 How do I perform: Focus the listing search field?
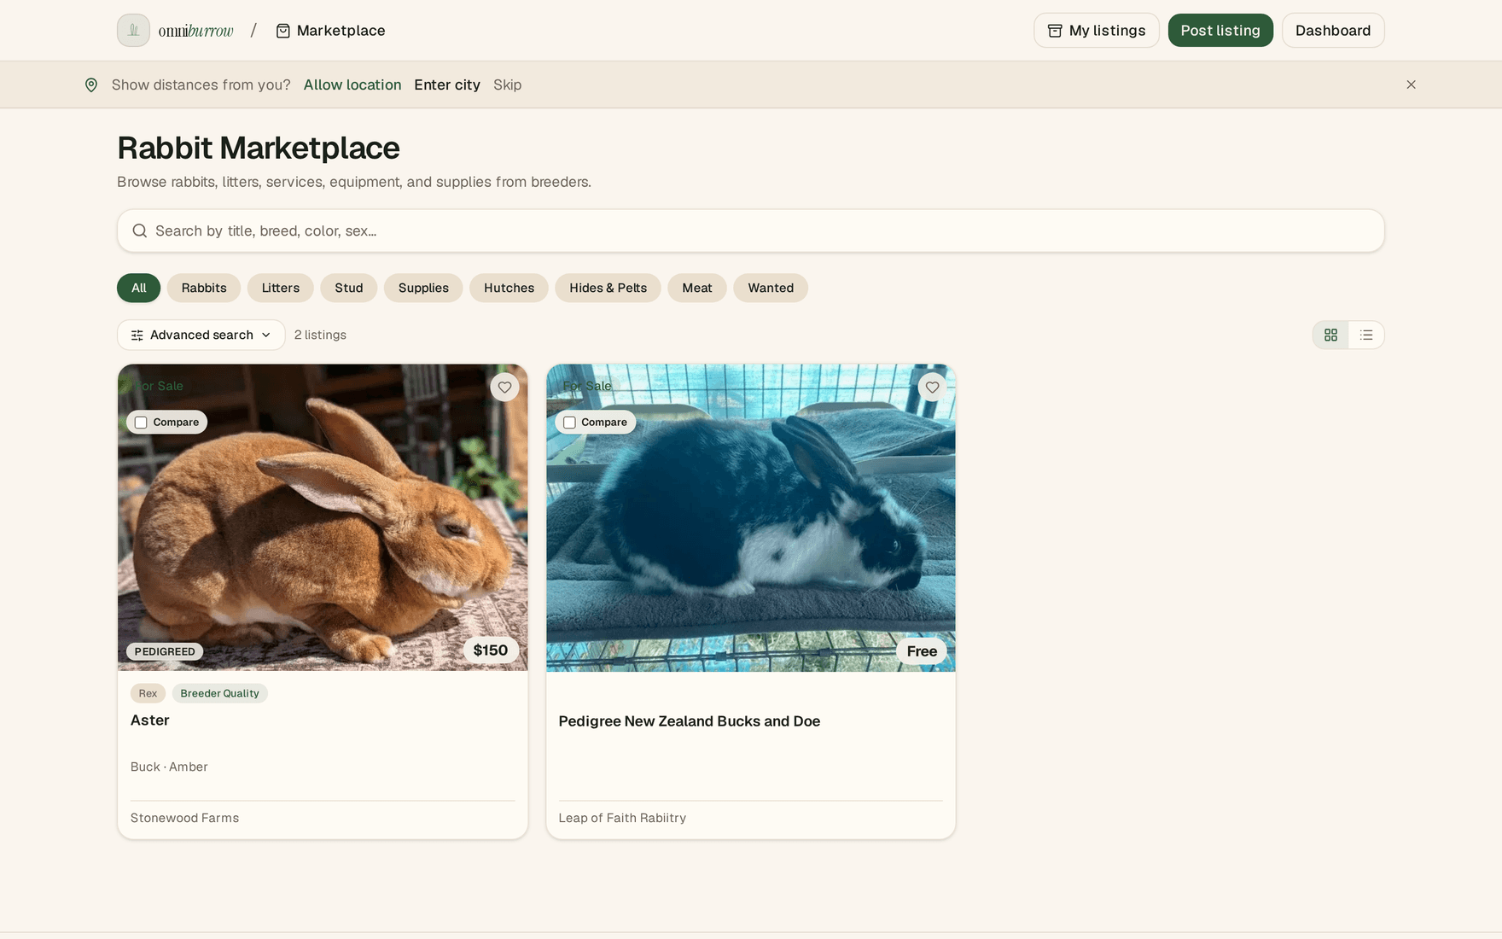click(751, 230)
